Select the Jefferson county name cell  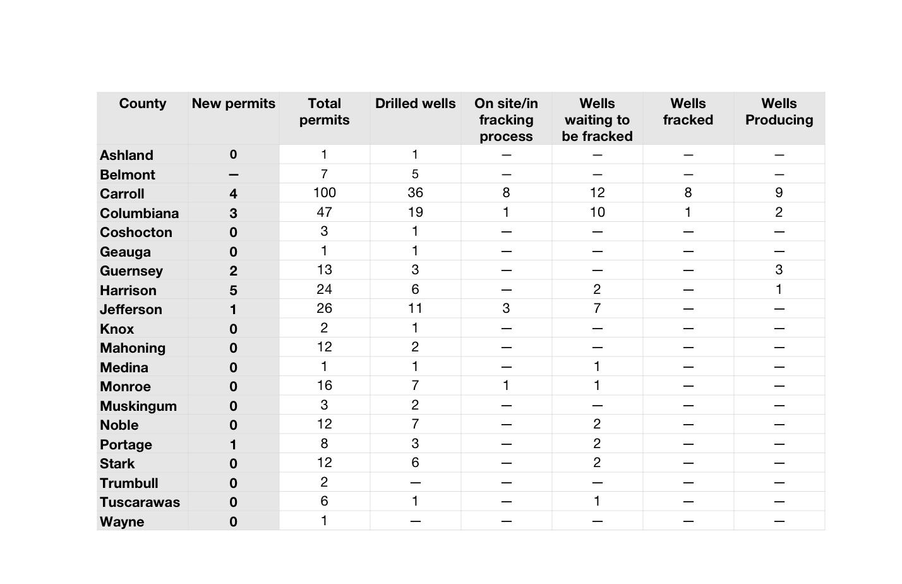(131, 310)
